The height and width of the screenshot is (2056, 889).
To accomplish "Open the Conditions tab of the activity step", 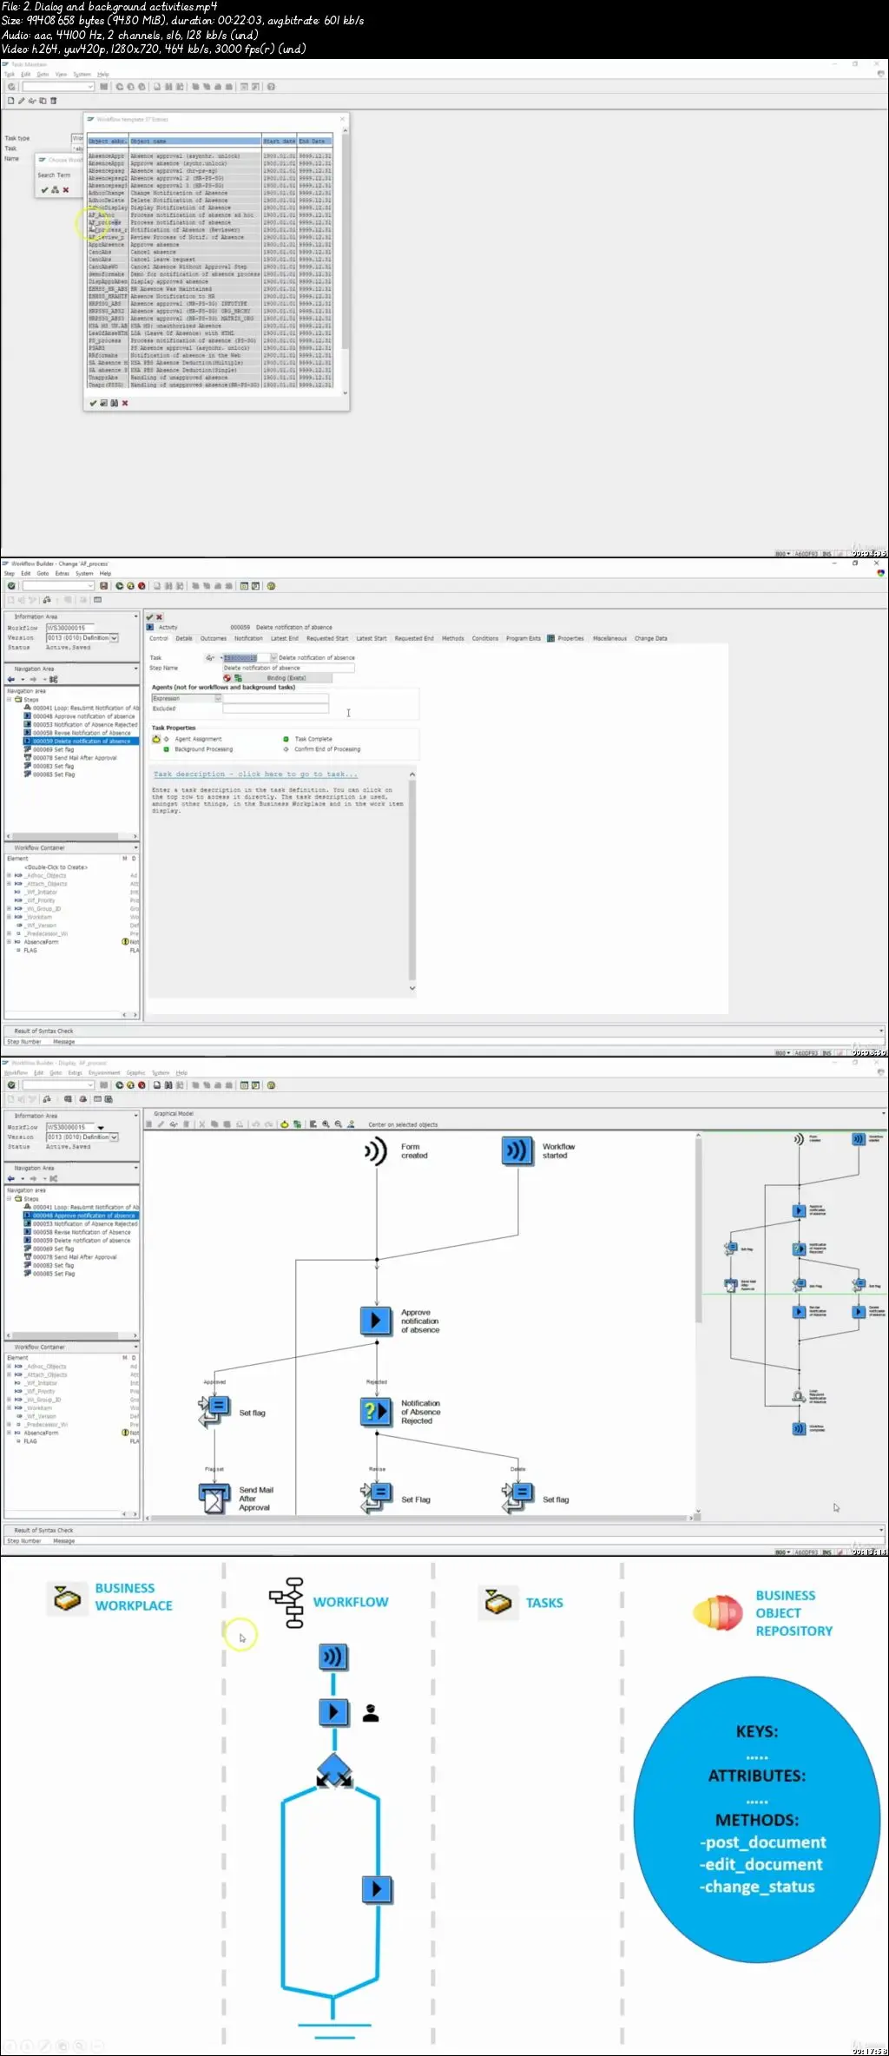I will click(485, 638).
